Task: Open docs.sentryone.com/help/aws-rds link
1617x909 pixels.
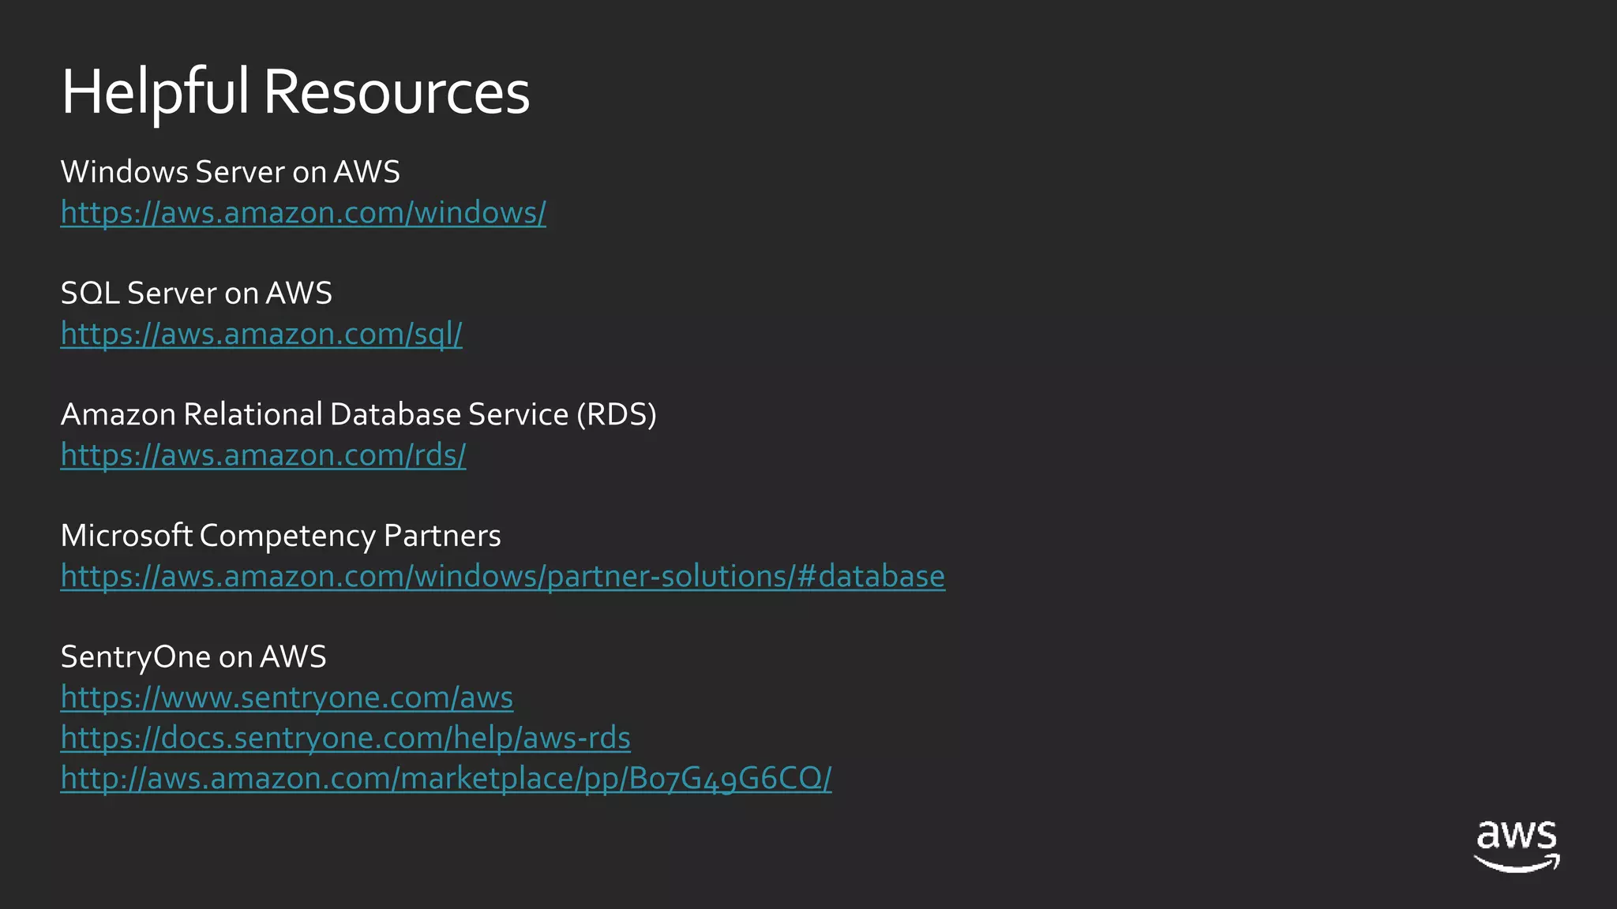Action: click(346, 739)
